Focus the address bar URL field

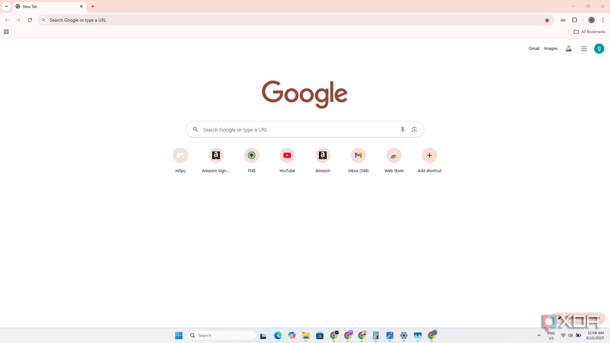point(295,20)
